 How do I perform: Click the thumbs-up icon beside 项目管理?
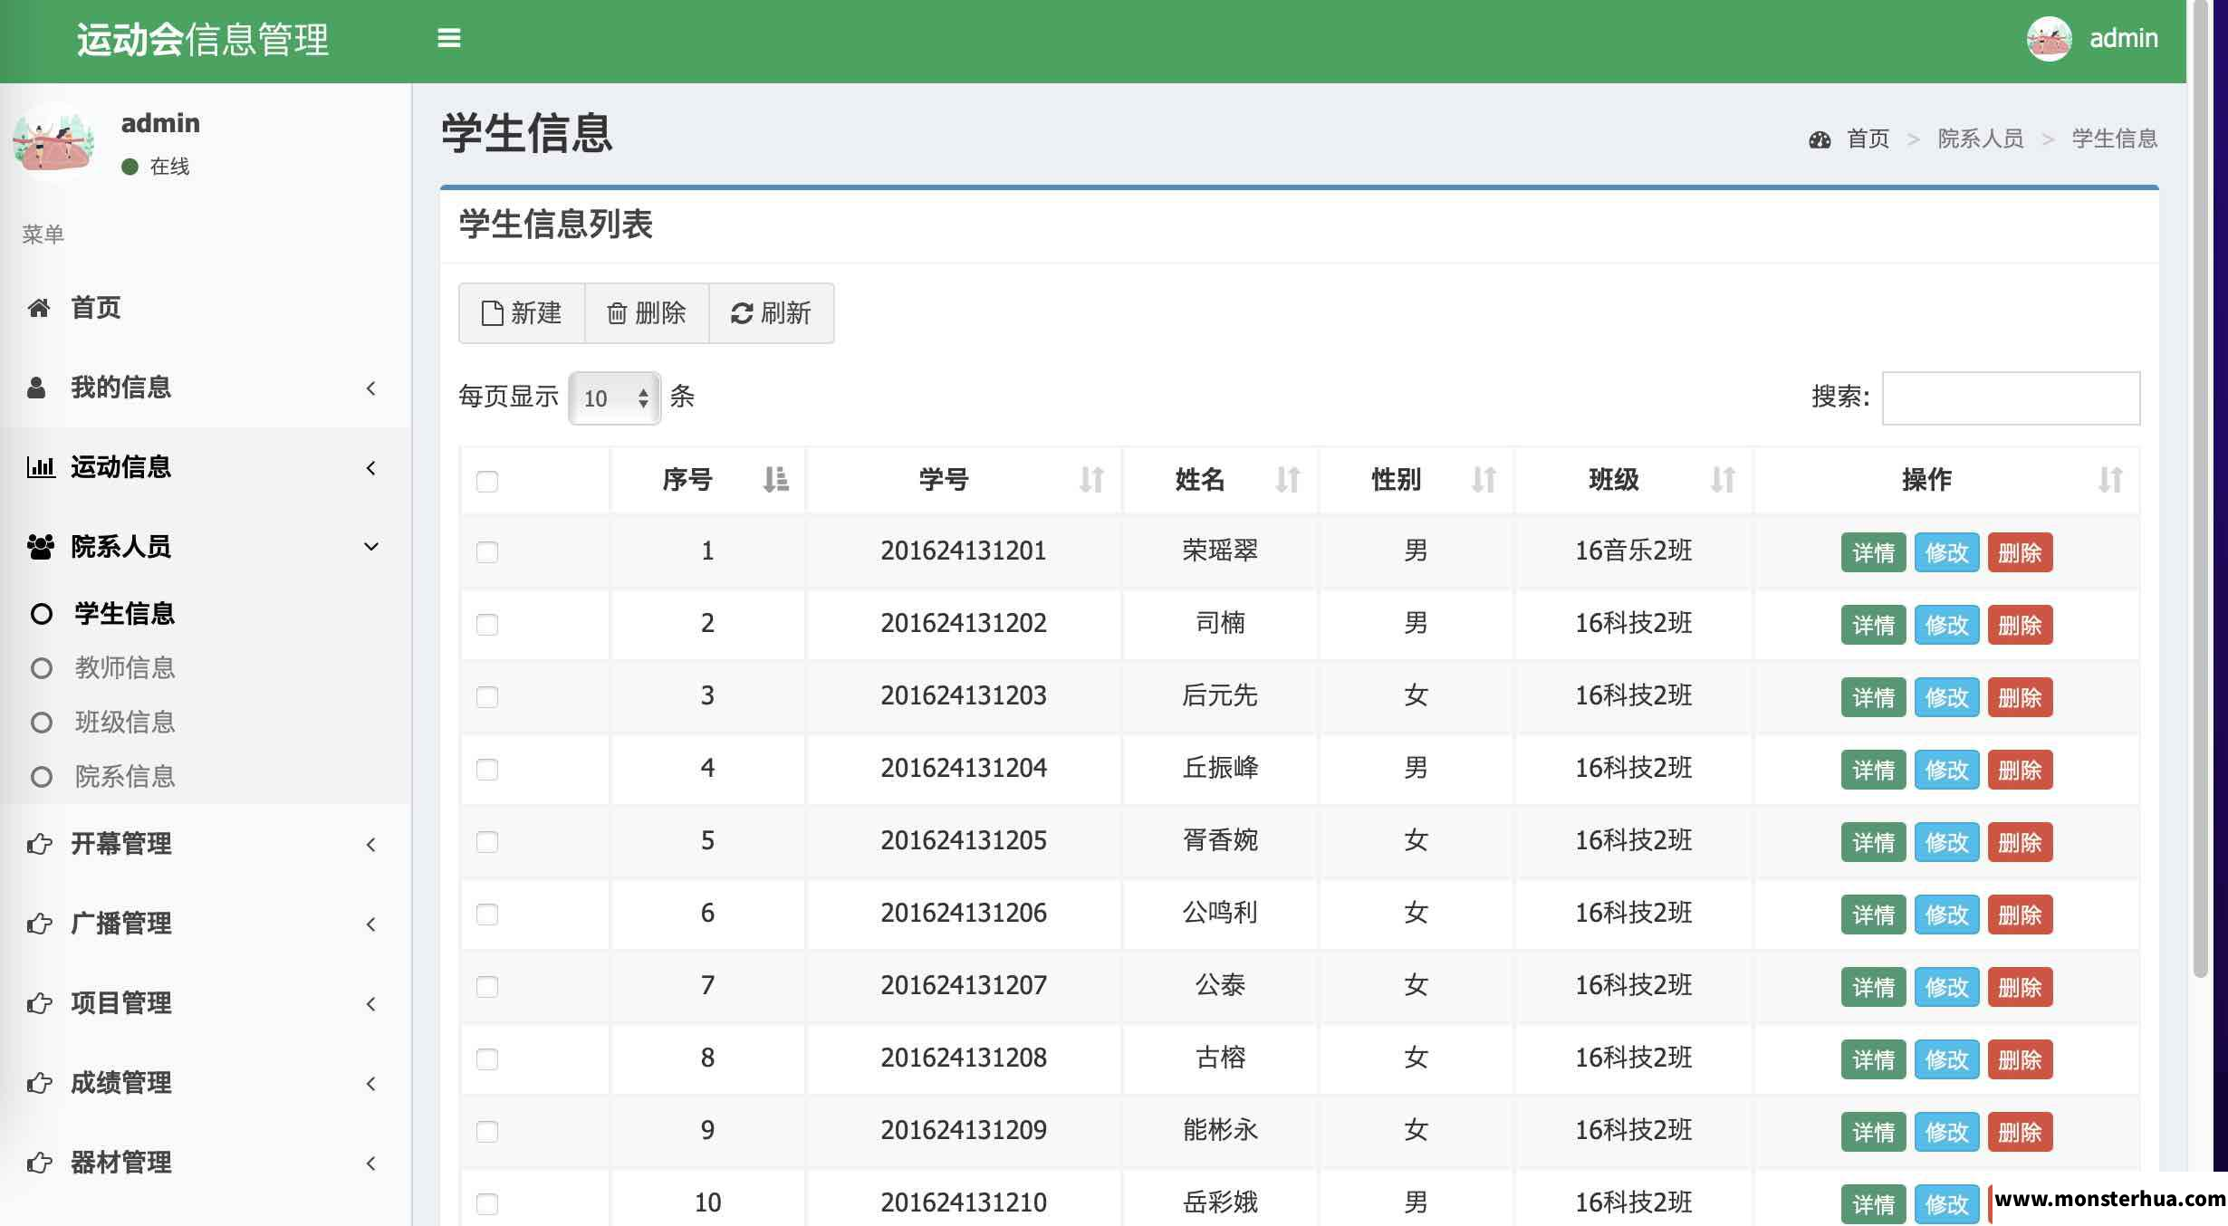(39, 1003)
